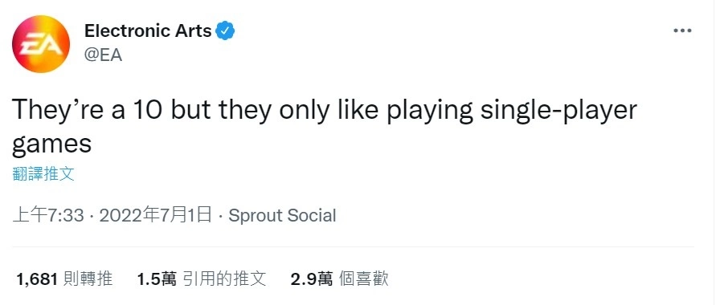716x305 pixels.
Task: Click the white EA letters in the logo
Action: (40, 45)
